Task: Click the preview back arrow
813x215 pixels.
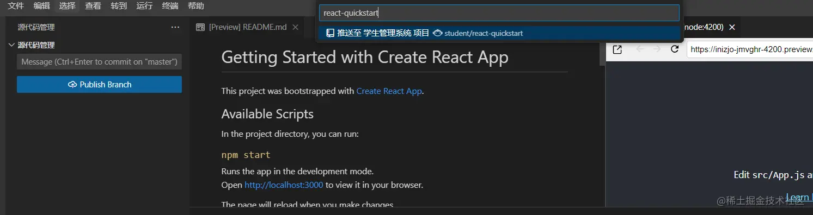Action: (640, 49)
